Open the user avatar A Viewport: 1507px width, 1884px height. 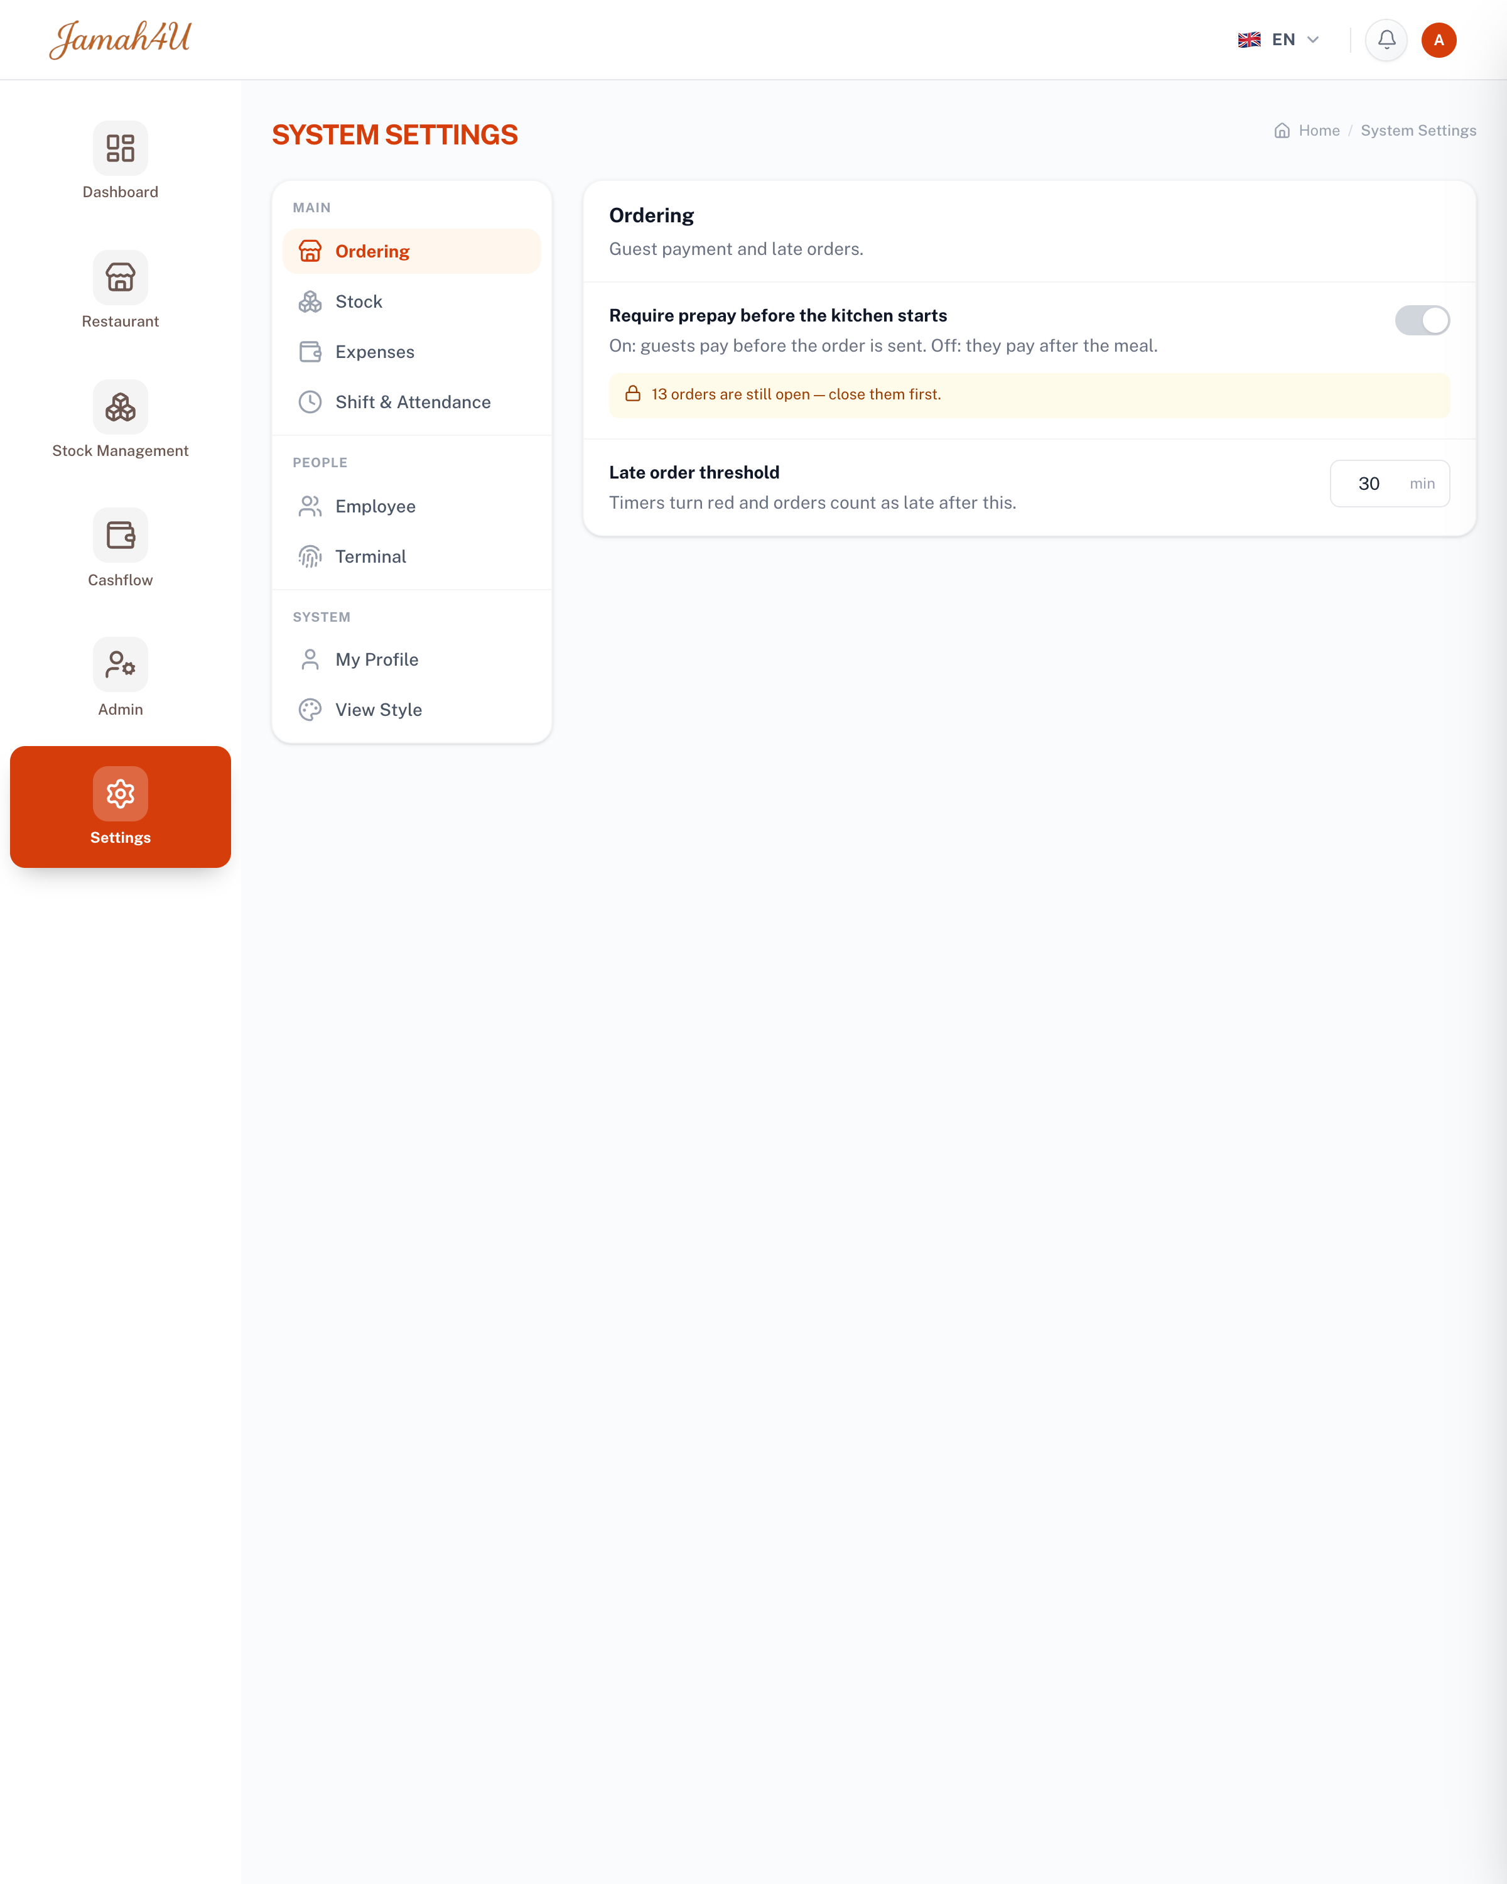tap(1439, 40)
